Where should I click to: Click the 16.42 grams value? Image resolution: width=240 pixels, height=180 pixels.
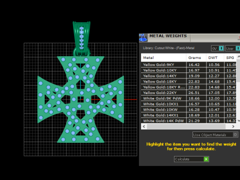click(x=194, y=64)
